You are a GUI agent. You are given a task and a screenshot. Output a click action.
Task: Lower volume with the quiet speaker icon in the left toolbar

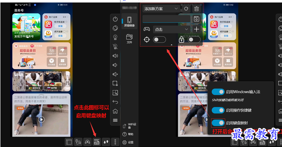tap(115, 65)
